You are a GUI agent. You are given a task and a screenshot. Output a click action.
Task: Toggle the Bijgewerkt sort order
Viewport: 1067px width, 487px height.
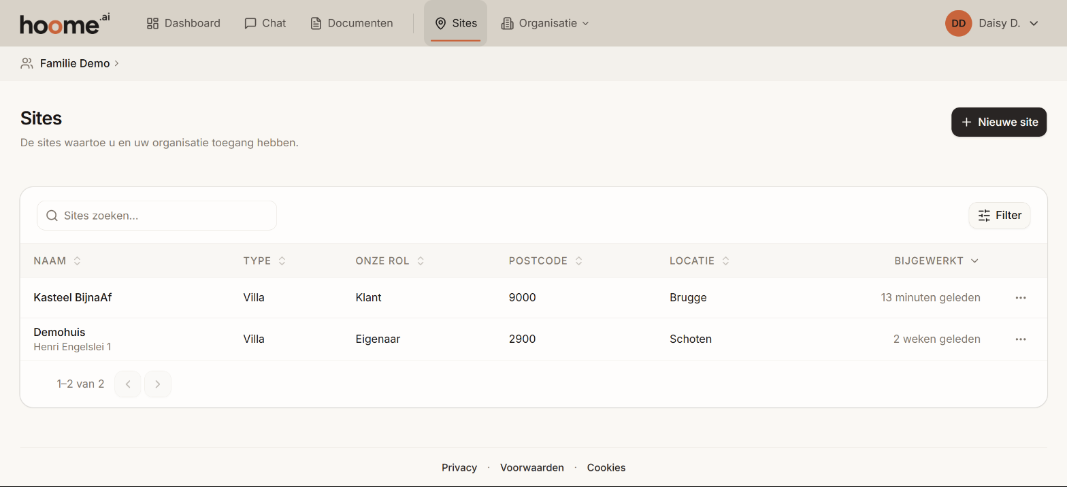(936, 261)
